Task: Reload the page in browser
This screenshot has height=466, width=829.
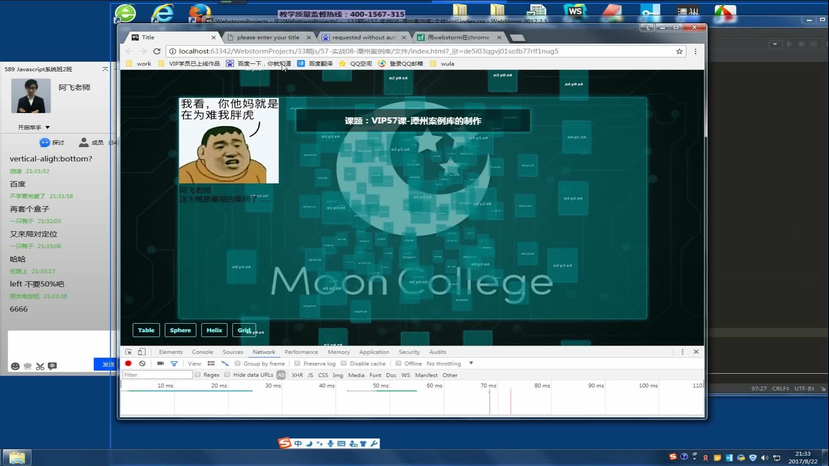Action: (x=157, y=51)
